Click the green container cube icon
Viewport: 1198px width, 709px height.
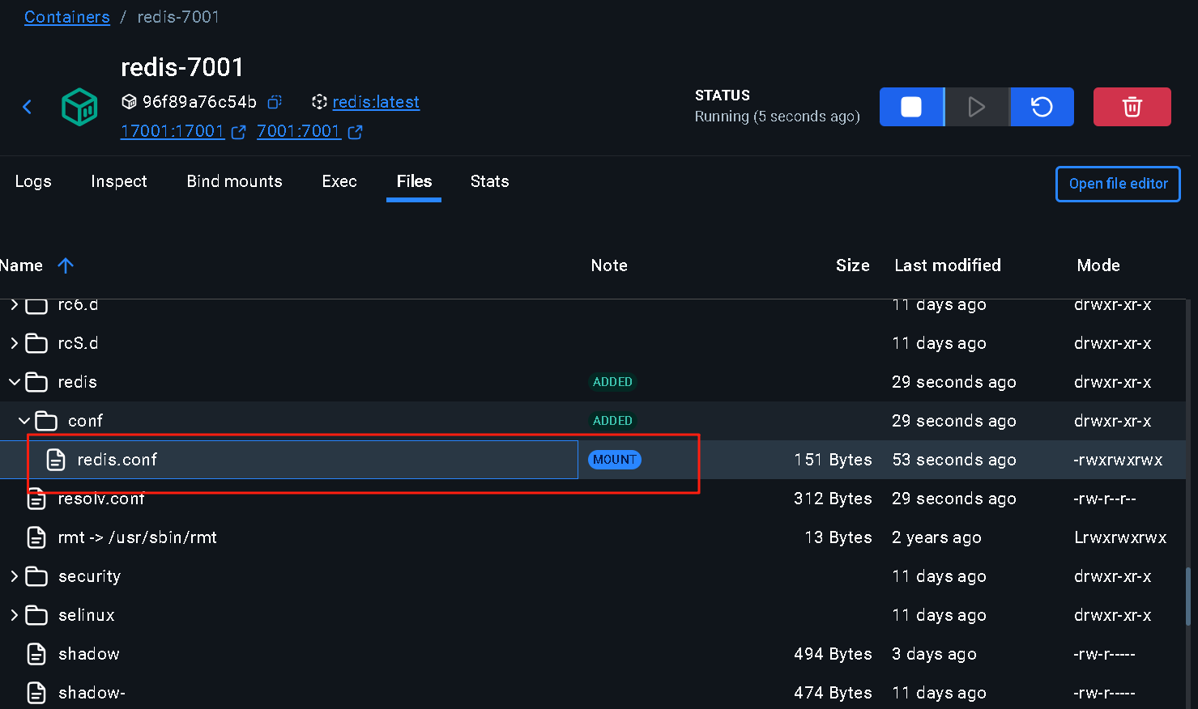79,107
